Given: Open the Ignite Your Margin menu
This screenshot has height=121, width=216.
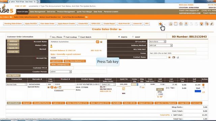Looking at the screenshot, I should coord(84,12).
